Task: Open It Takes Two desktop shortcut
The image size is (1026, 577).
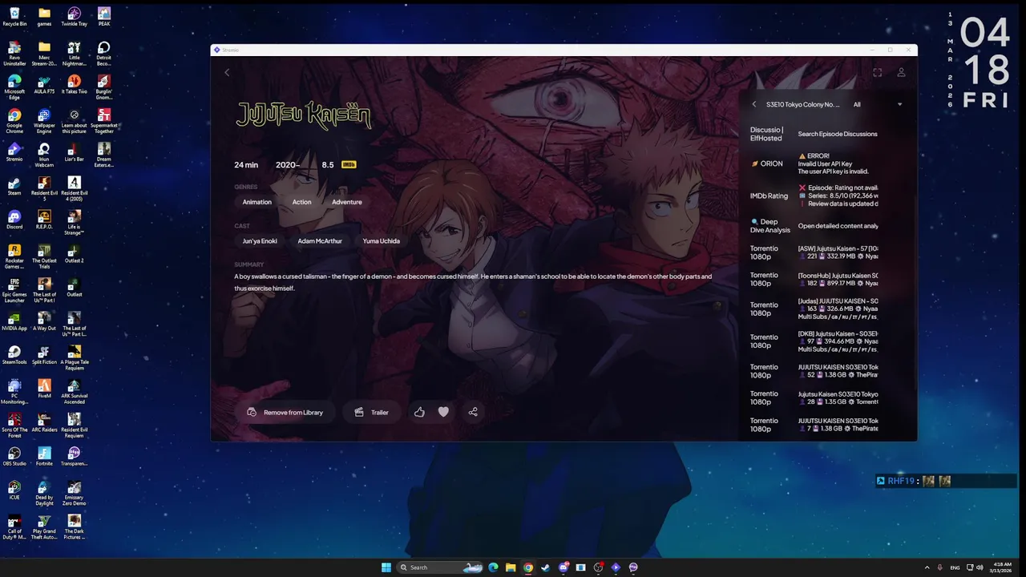Action: click(x=74, y=83)
